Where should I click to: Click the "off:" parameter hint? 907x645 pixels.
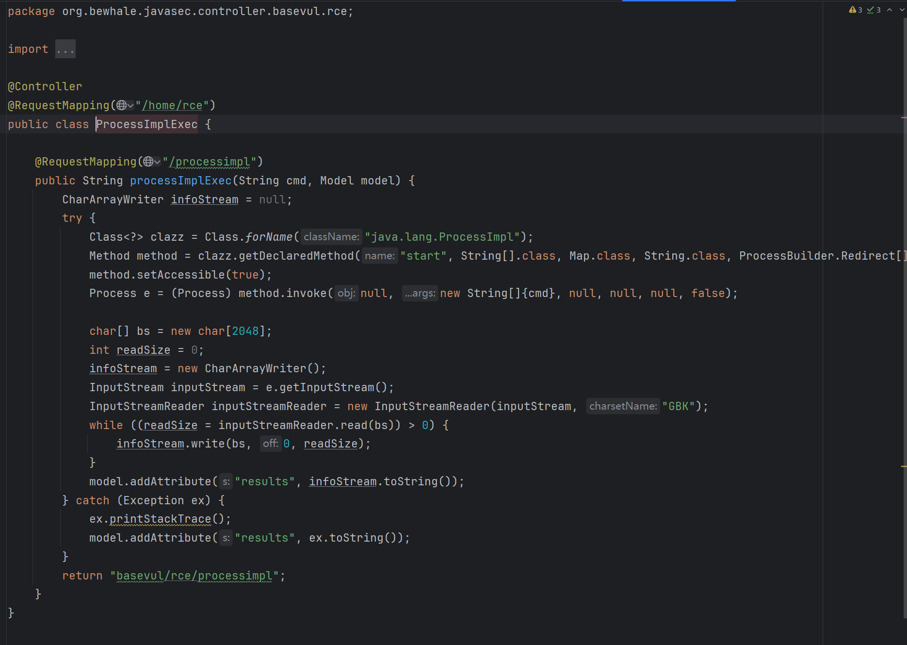coord(270,444)
